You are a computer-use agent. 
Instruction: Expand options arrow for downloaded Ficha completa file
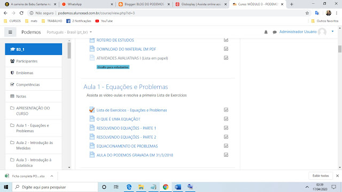[52, 176]
